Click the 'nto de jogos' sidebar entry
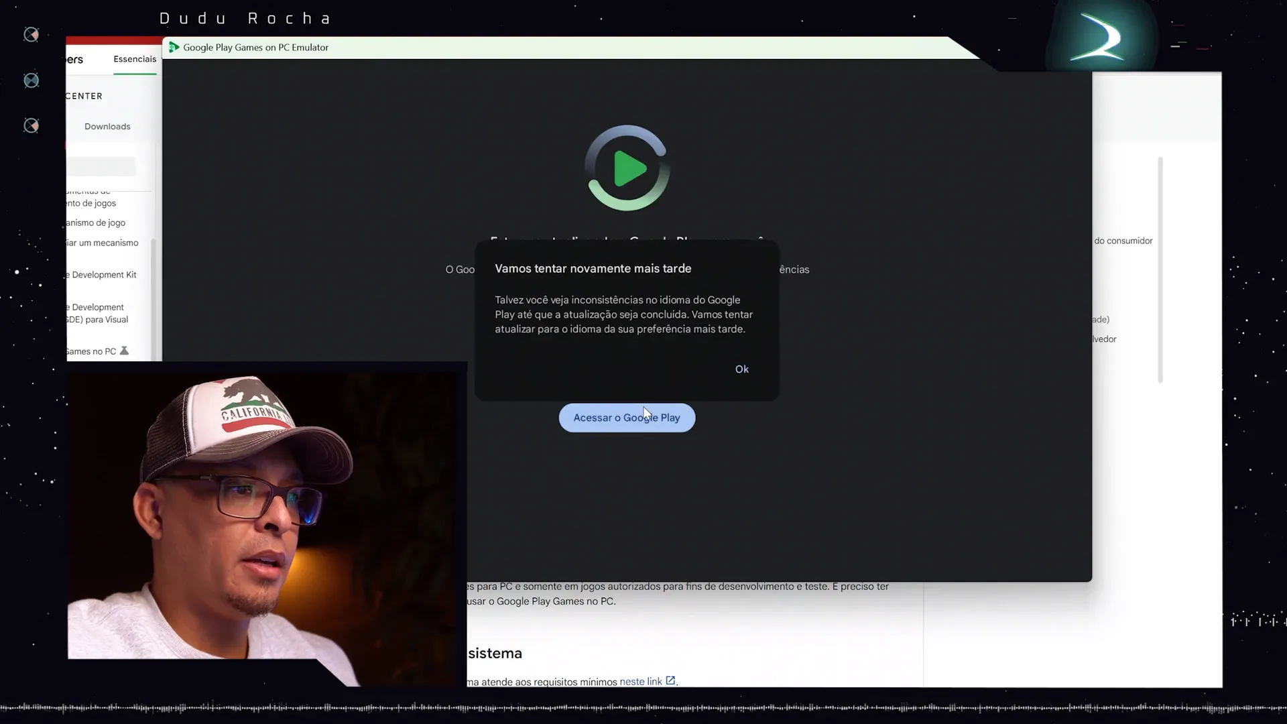1287x724 pixels. tap(91, 203)
